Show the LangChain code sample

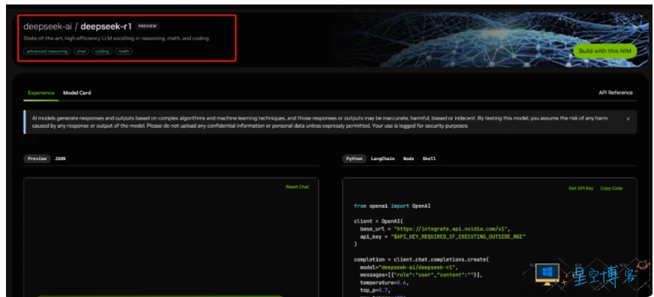click(x=382, y=159)
